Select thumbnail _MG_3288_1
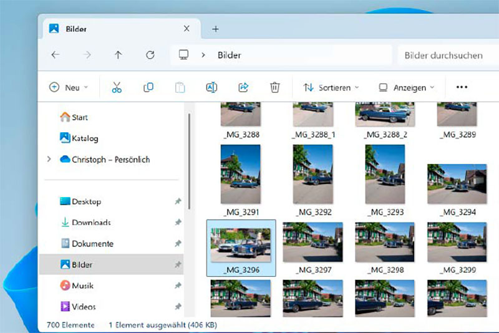The height and width of the screenshot is (333, 499). (313, 121)
